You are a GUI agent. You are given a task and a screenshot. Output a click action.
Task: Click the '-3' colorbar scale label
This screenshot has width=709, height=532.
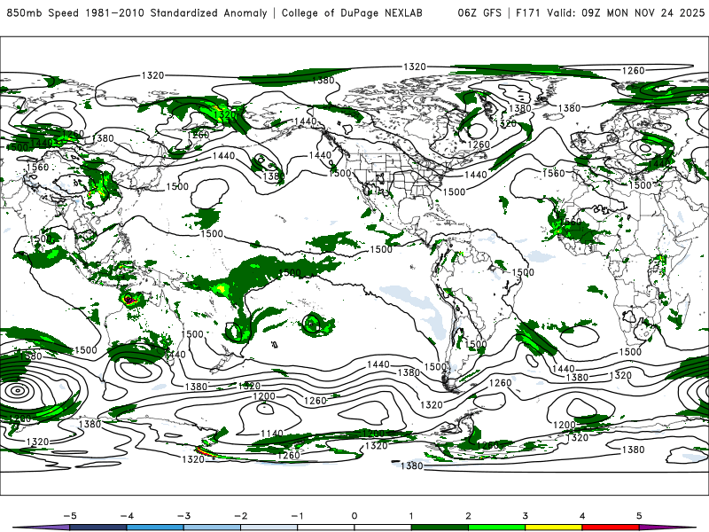(x=183, y=516)
